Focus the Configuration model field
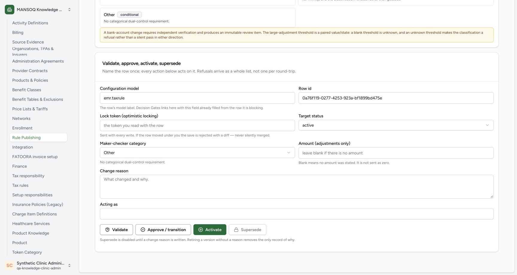The height and width of the screenshot is (275, 517). [197, 98]
